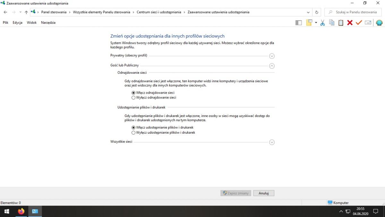Click the network tray icon
The height and width of the screenshot is (217, 385).
[348, 212]
